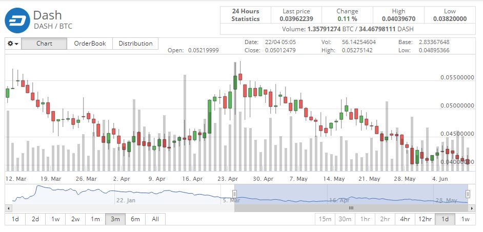Show All history range
Viewport: 483px width, 232px height.
[155, 219]
